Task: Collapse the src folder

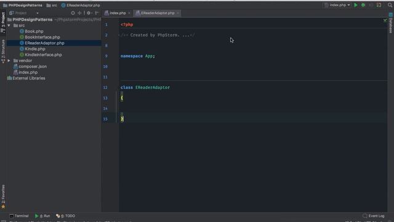Action: [9, 25]
